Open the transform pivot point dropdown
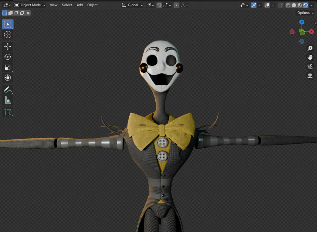The width and height of the screenshot is (317, 232). coord(150,5)
